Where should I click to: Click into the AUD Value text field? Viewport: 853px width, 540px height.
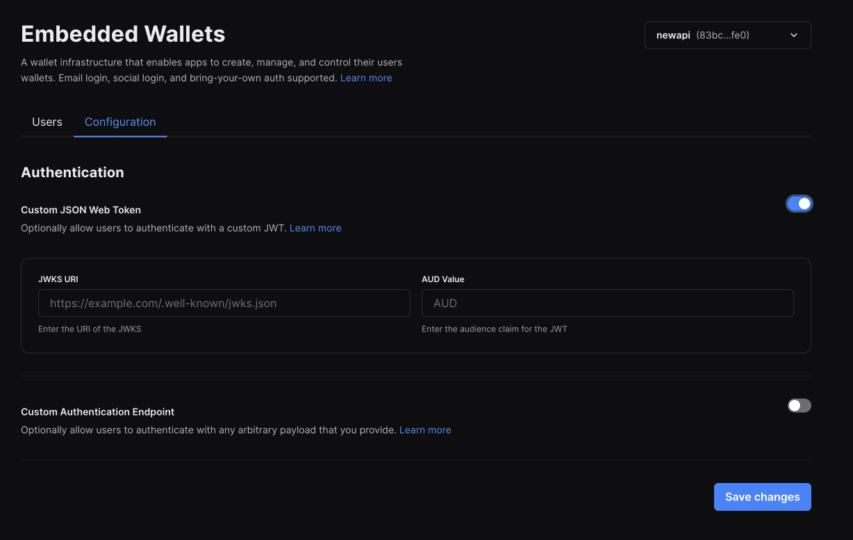tap(607, 303)
